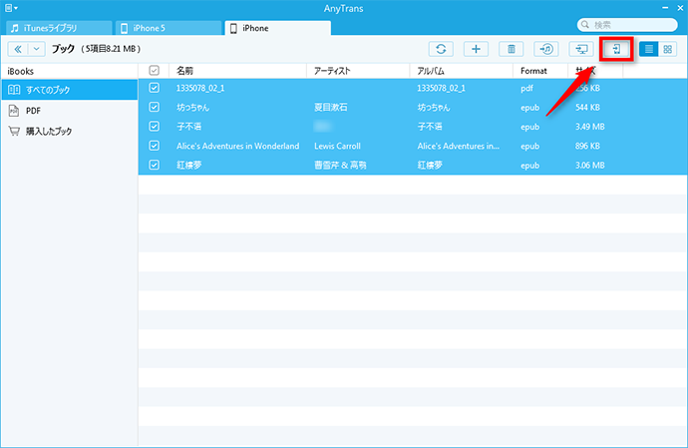Click the book name 坊っちゃん
Image resolution: width=688 pixels, height=448 pixels.
point(192,107)
